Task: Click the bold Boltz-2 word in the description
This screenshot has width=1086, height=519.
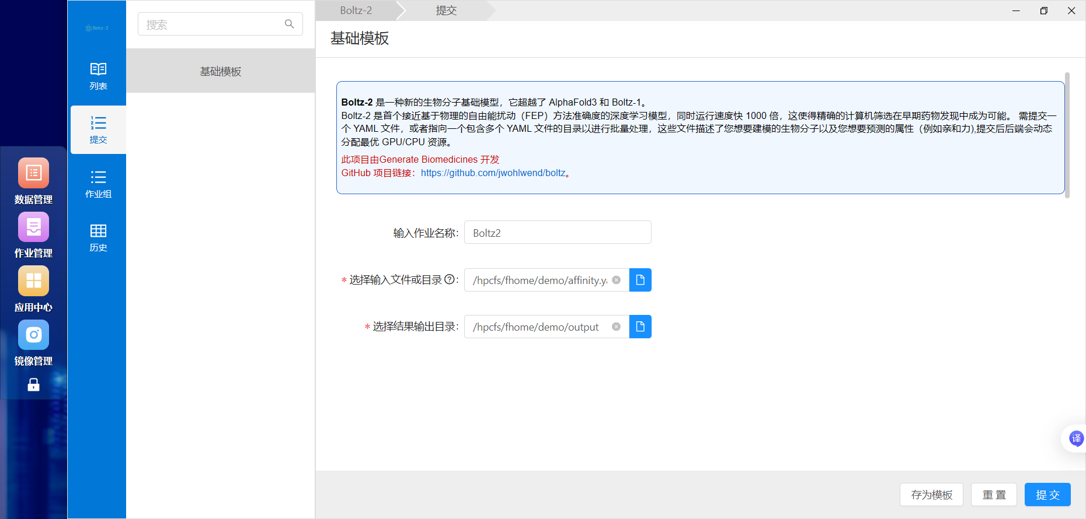Action: coord(357,102)
